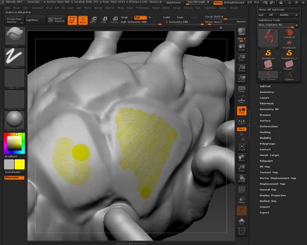Select the Plane3D tool

[x=268, y=65]
